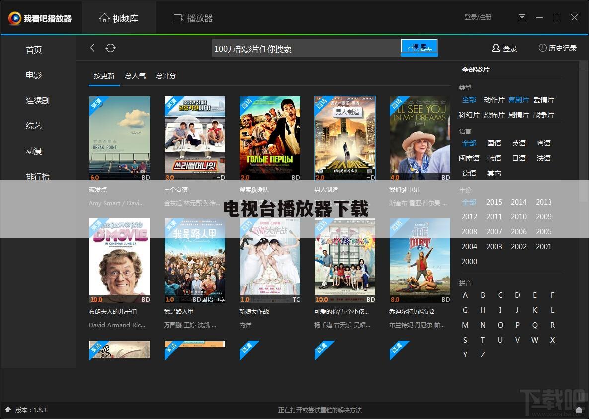
Task: Click the upload arrow icon beside 版本
Action: (8, 409)
